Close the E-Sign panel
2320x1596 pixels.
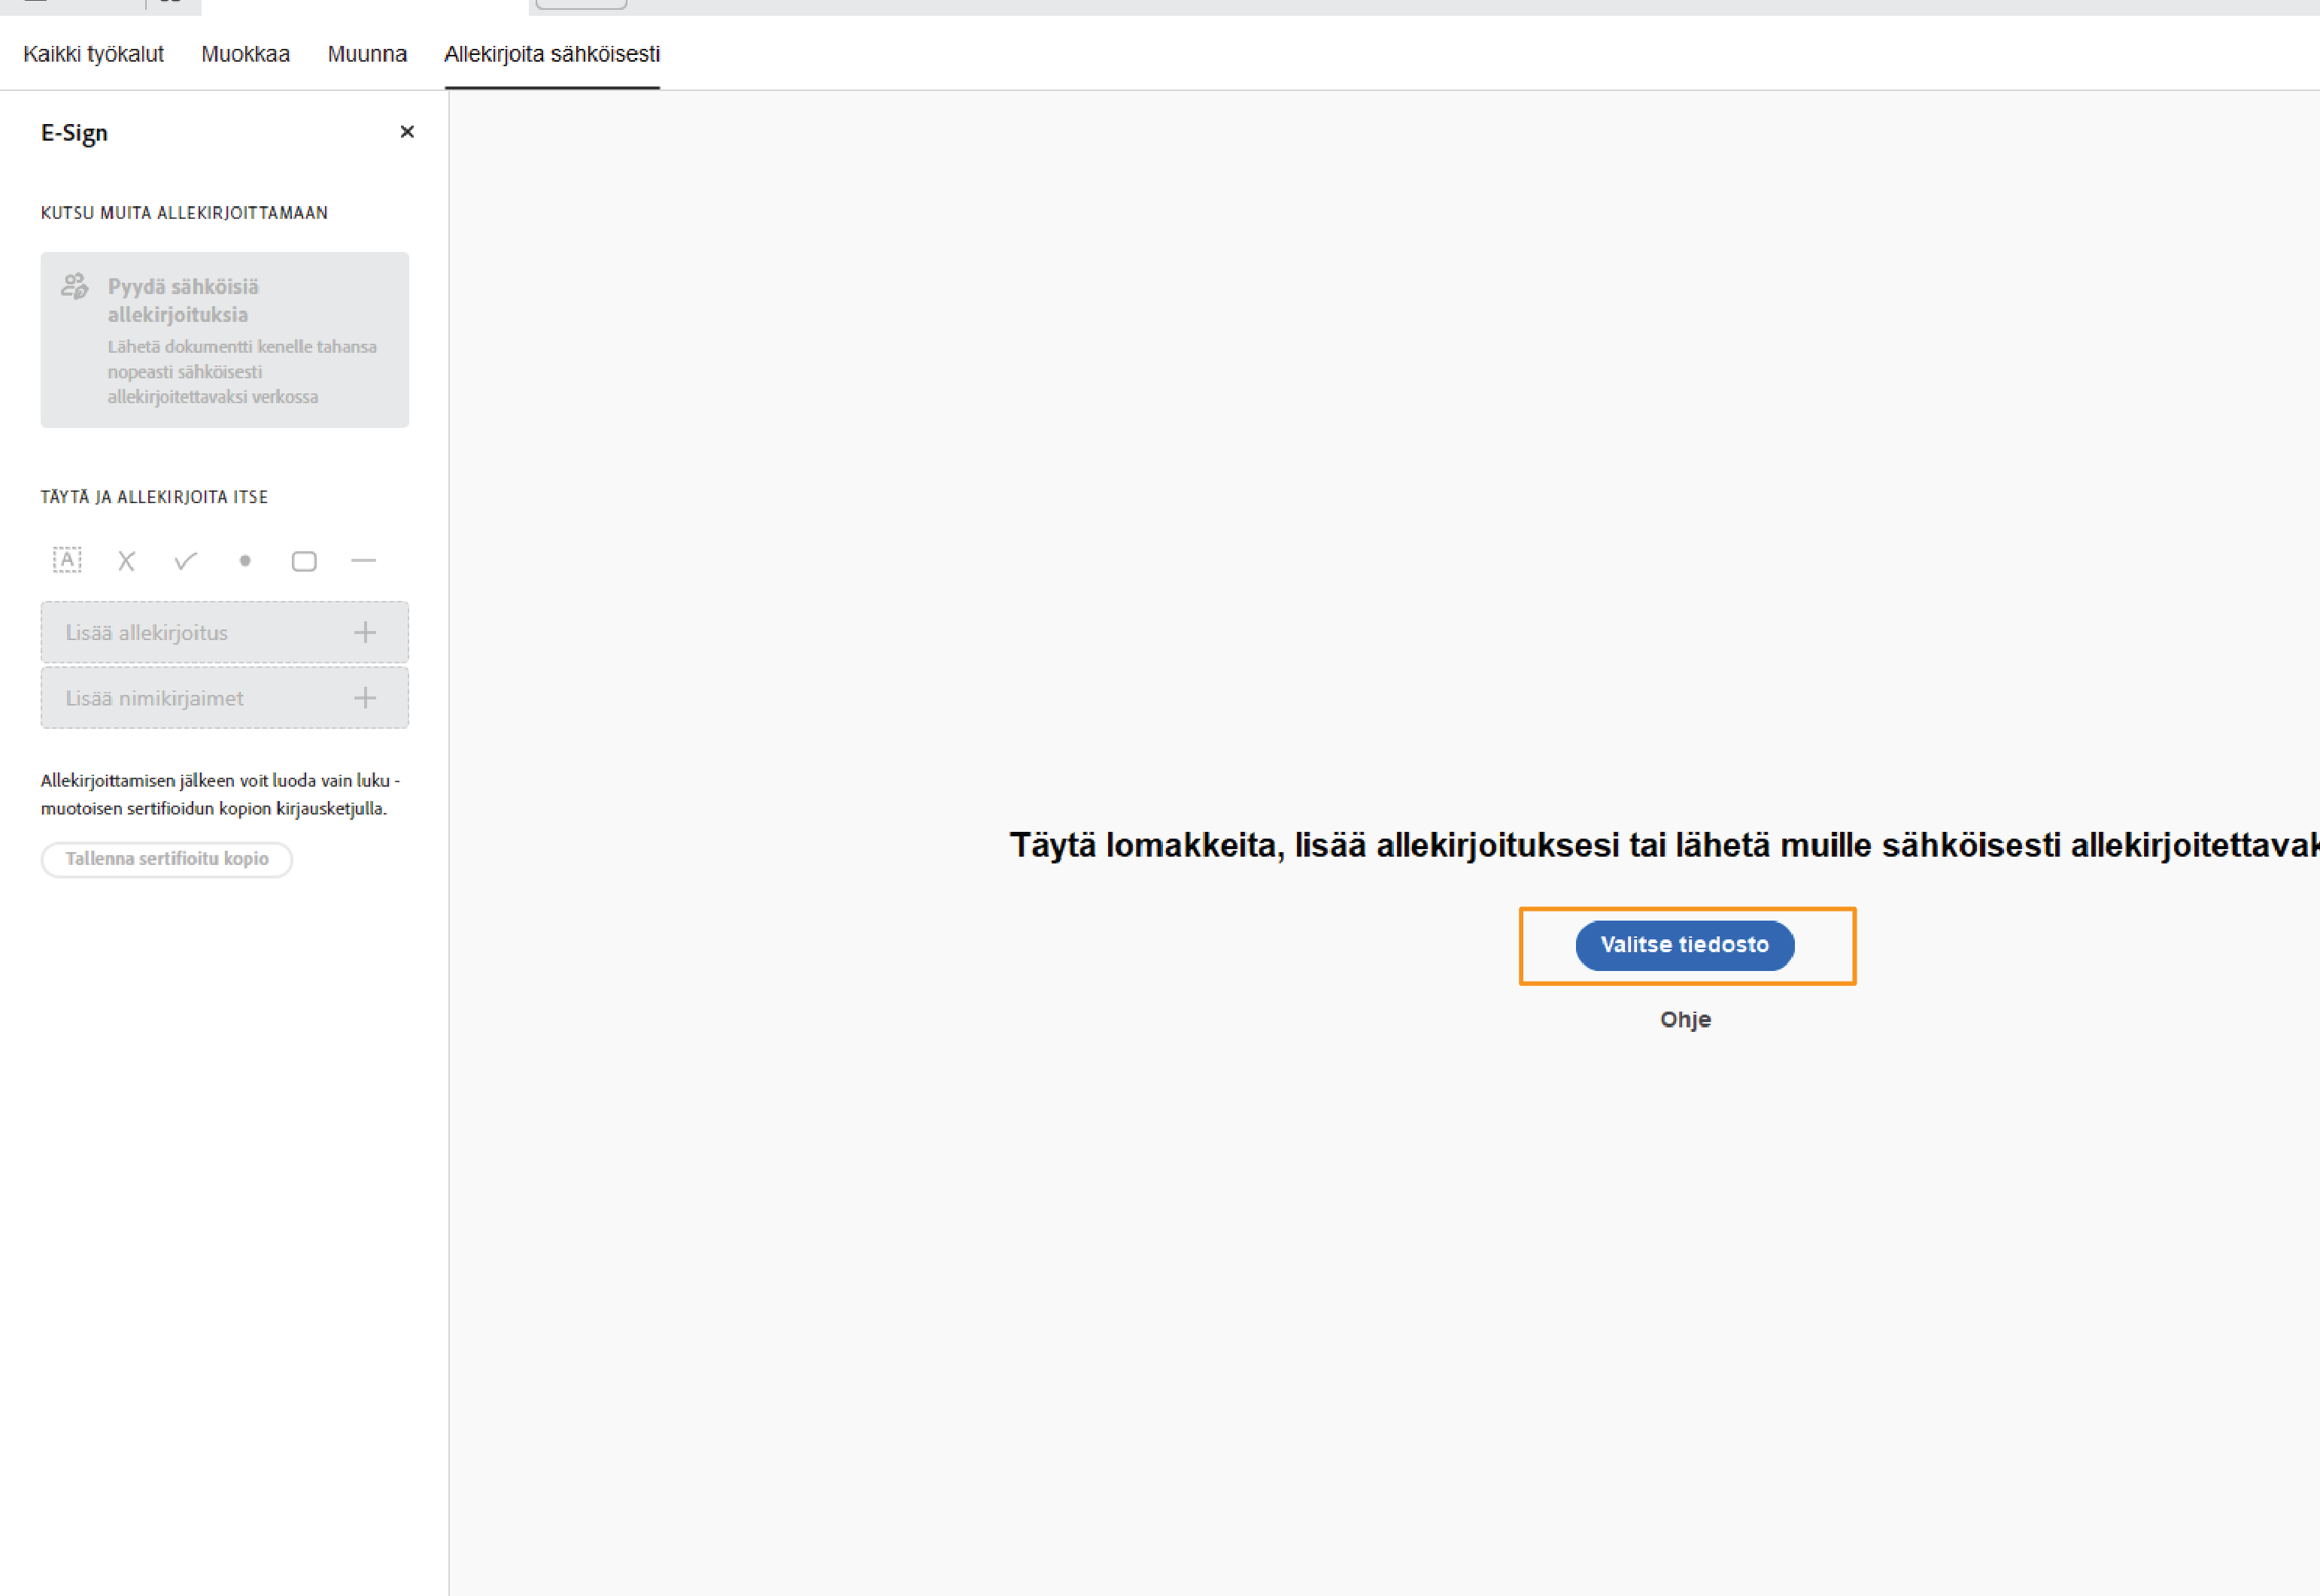(x=407, y=132)
